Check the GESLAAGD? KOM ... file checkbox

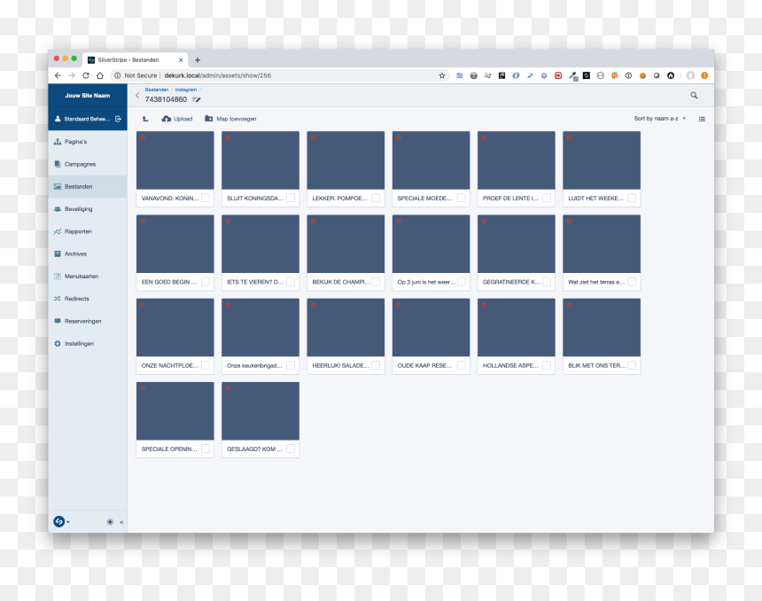pyautogui.click(x=291, y=449)
